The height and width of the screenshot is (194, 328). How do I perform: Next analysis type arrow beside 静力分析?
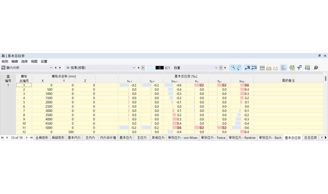click(x=60, y=68)
